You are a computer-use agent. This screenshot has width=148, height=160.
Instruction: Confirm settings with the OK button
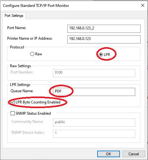click(x=108, y=154)
